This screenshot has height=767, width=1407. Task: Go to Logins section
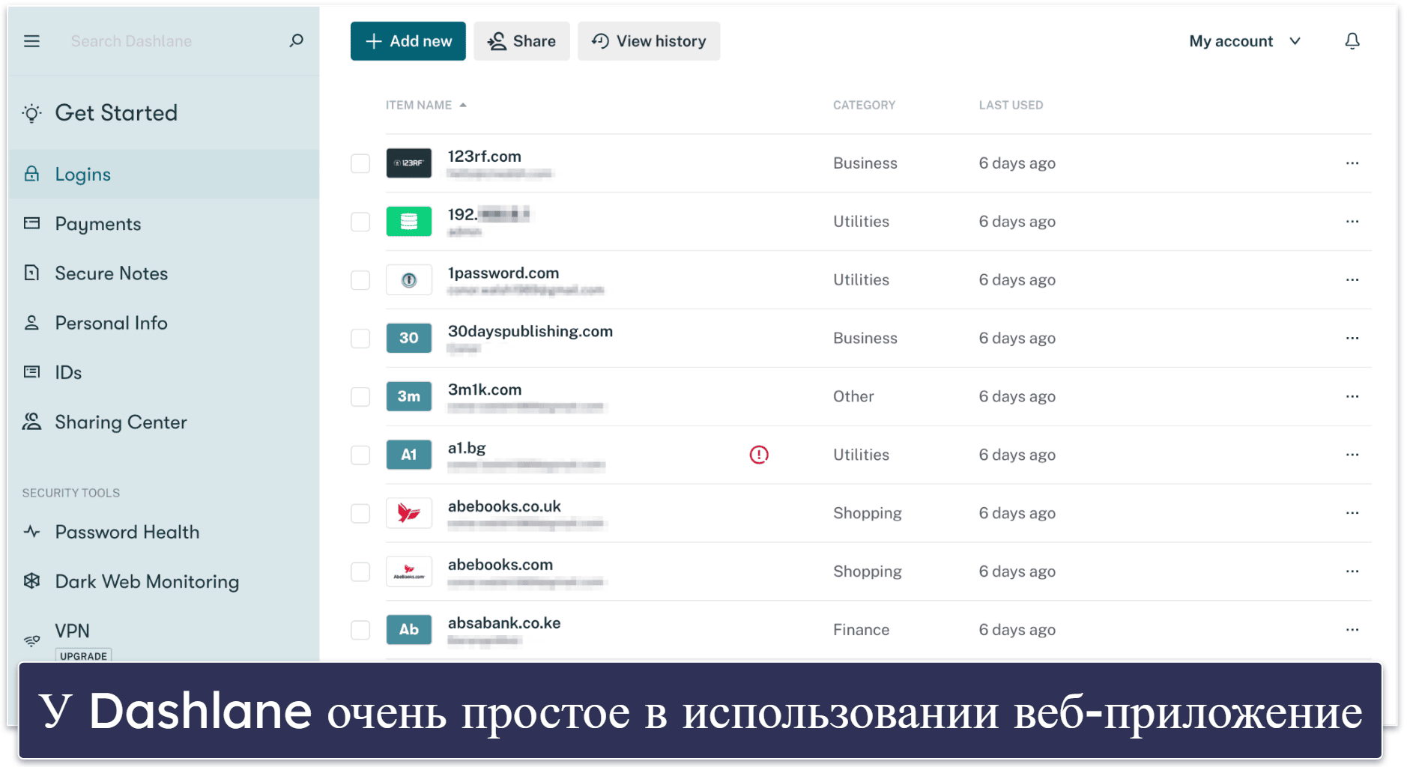tap(163, 175)
